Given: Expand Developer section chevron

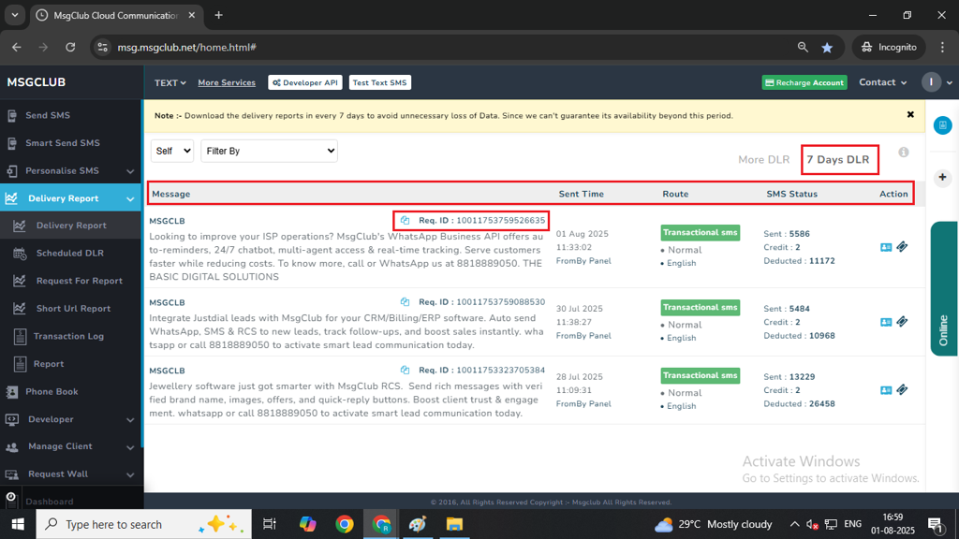Looking at the screenshot, I should tap(130, 420).
